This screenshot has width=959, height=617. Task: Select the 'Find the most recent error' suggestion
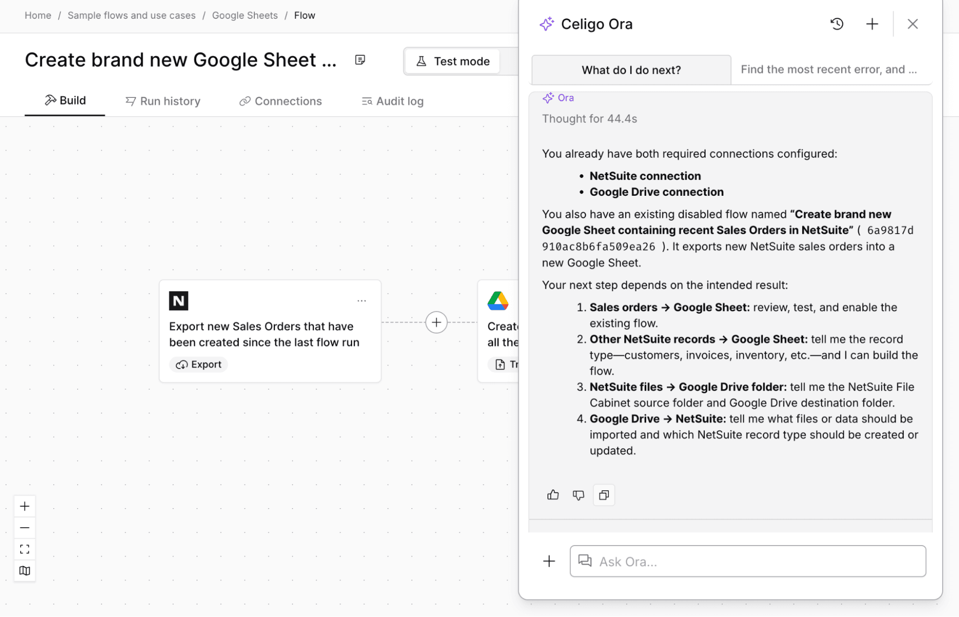829,70
